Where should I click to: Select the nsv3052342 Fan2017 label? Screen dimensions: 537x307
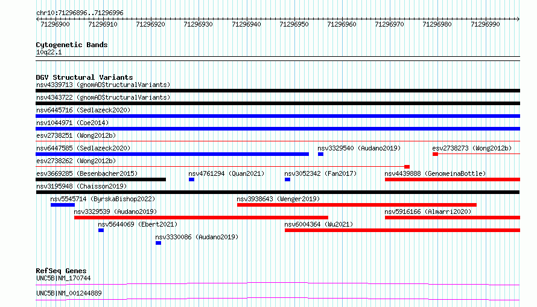(x=320, y=173)
